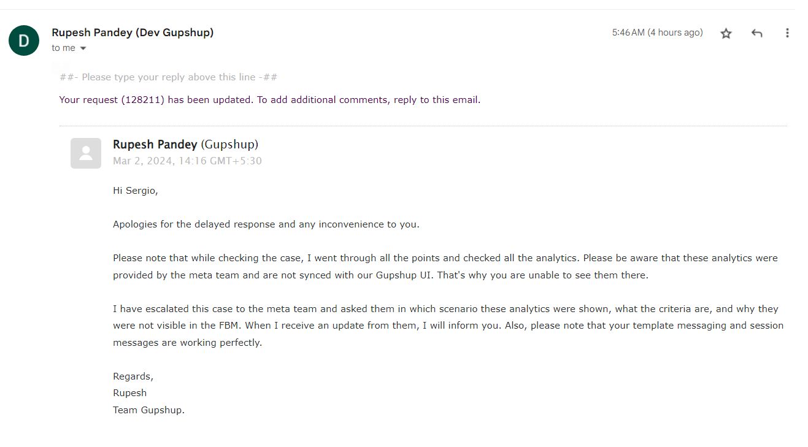
Task: Click the 5:46 AM timestamp
Action: pos(656,32)
